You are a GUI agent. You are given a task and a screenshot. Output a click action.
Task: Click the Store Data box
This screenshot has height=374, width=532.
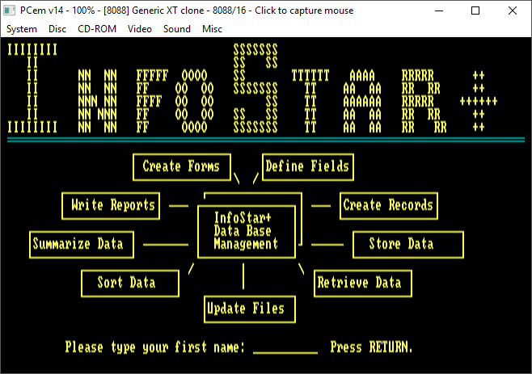[408, 245]
